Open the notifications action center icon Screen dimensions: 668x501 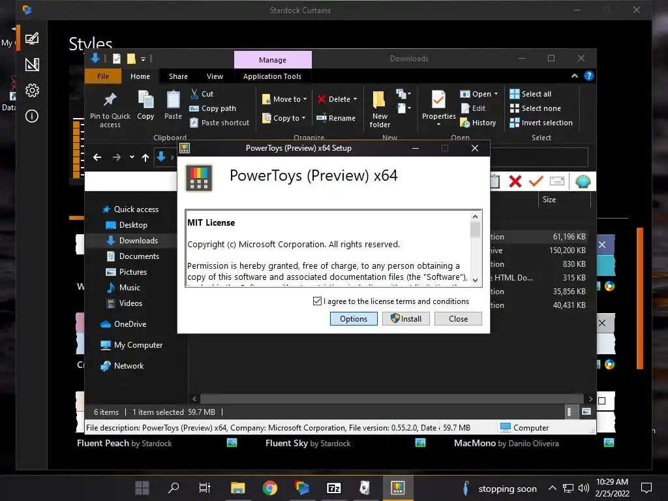tap(646, 488)
